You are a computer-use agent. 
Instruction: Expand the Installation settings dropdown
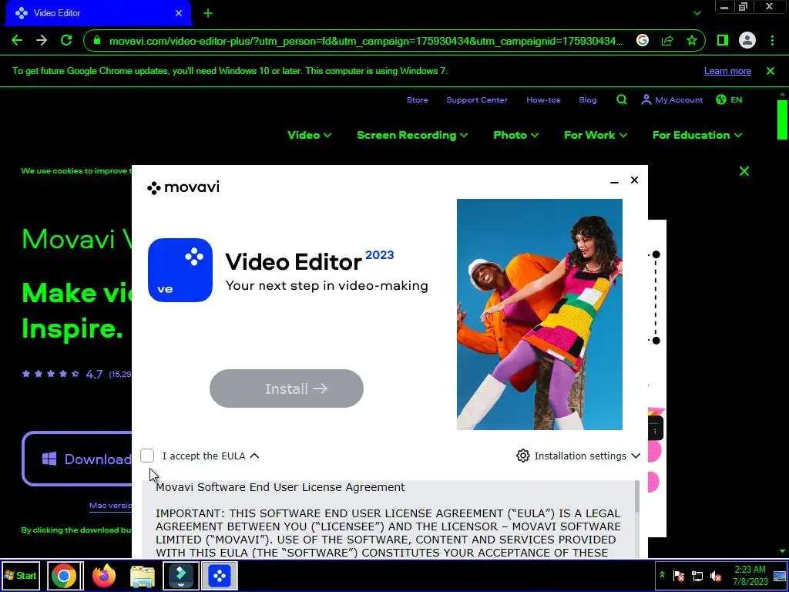point(636,456)
